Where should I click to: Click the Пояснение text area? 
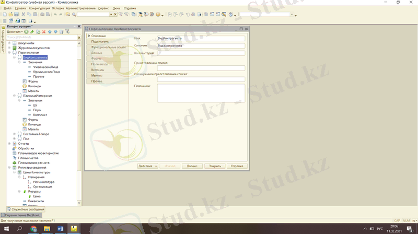201,93
